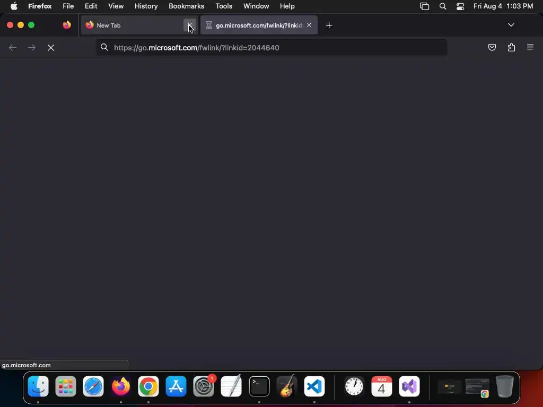Go forward to next page
This screenshot has height=407, width=543.
tap(32, 48)
